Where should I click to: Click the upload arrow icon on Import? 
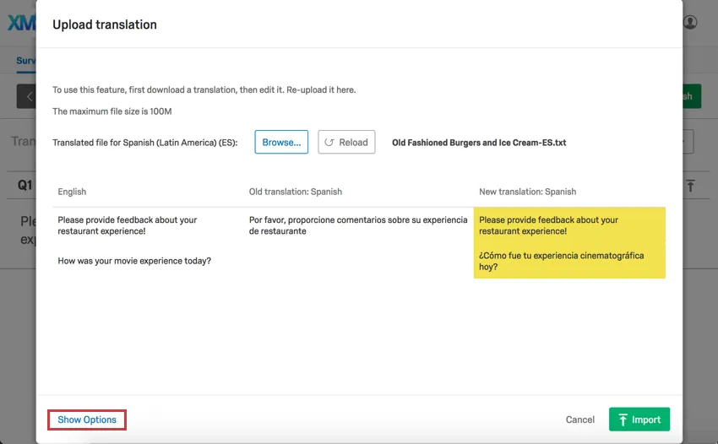[x=623, y=420]
